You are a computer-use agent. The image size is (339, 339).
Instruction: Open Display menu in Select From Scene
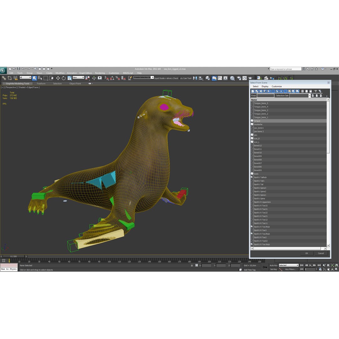tap(265, 86)
